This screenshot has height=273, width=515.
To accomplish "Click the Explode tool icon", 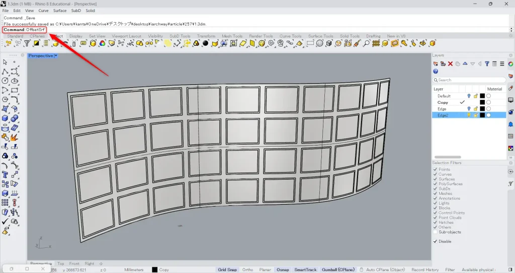I will tap(15, 138).
